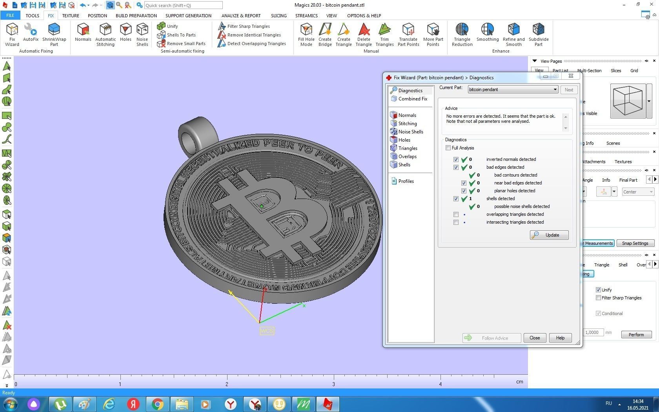This screenshot has width=659, height=412.
Task: Open the Fix Wizard tool
Action: [x=12, y=35]
